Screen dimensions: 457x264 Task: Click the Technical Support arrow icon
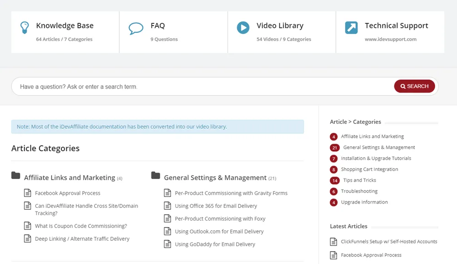point(351,28)
